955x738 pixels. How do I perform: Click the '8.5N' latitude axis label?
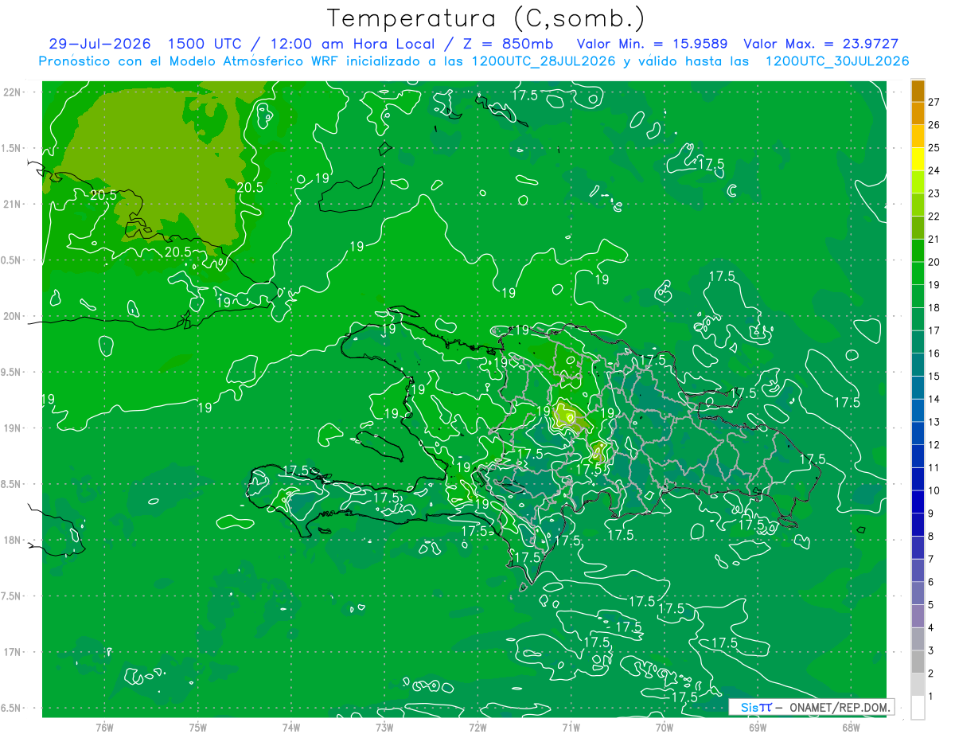tap(11, 484)
